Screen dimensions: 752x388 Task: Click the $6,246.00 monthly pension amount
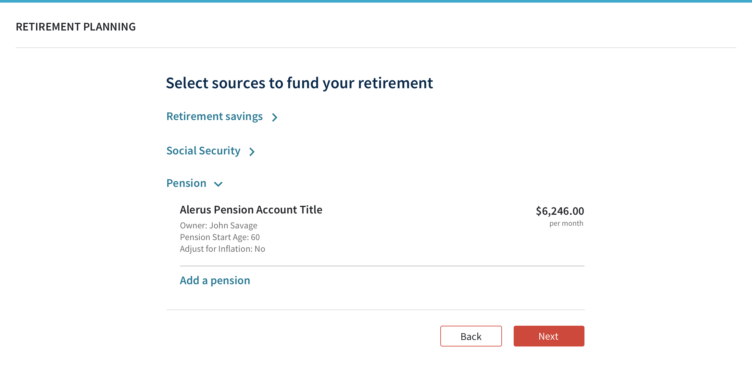(560, 211)
